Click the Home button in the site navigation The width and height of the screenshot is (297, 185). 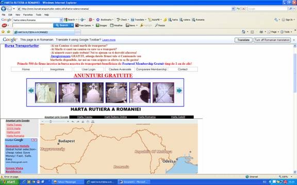click(x=26, y=69)
